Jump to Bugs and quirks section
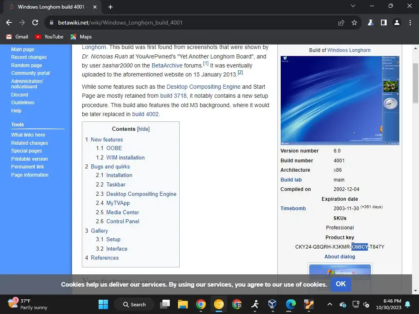Image resolution: width=419 pixels, height=314 pixels. (x=110, y=167)
